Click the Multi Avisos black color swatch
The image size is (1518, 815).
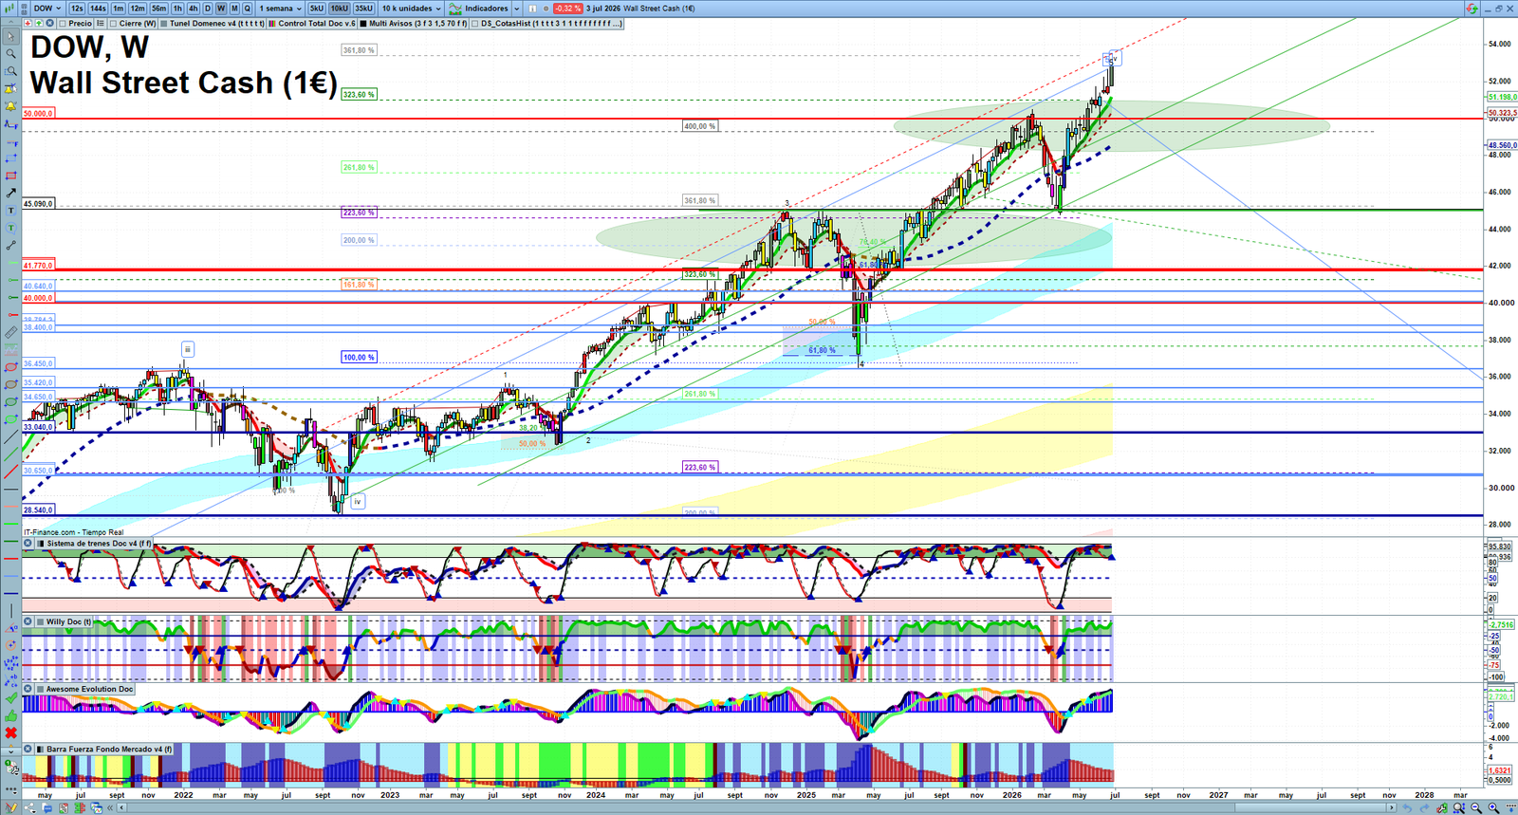tap(363, 23)
